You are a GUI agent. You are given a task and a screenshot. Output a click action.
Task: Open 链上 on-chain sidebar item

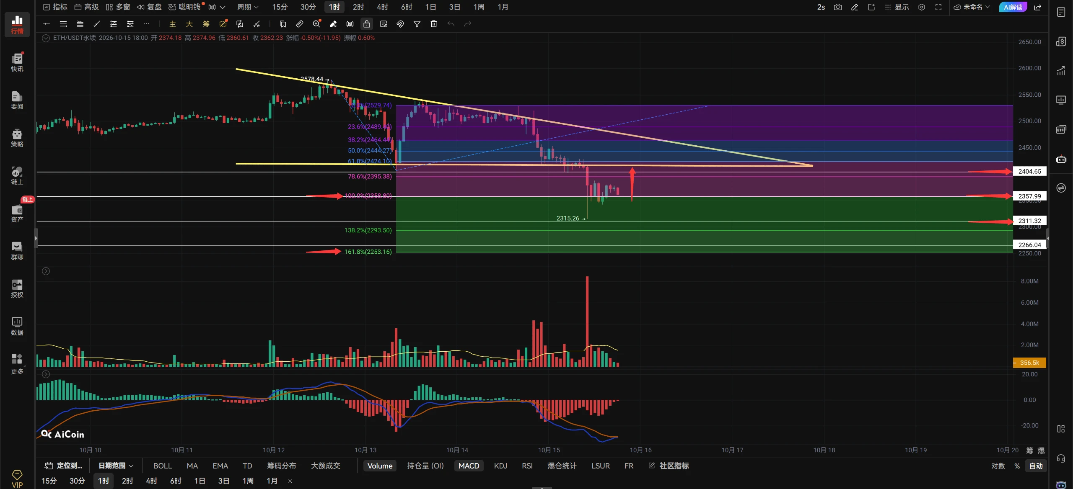[x=17, y=175]
